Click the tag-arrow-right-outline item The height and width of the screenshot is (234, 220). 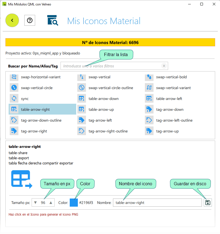pyautogui.click(x=108, y=131)
